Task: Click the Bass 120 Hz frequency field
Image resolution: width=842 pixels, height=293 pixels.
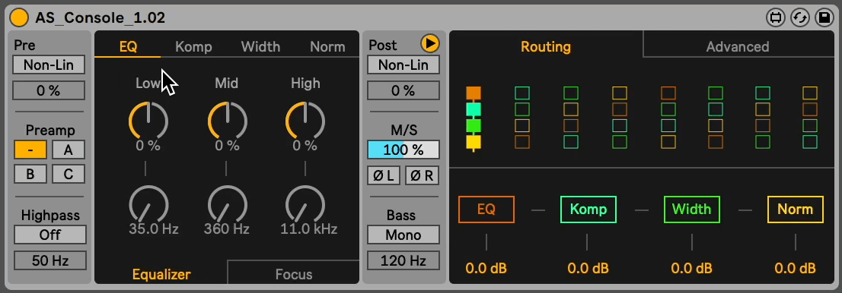Action: tap(403, 261)
